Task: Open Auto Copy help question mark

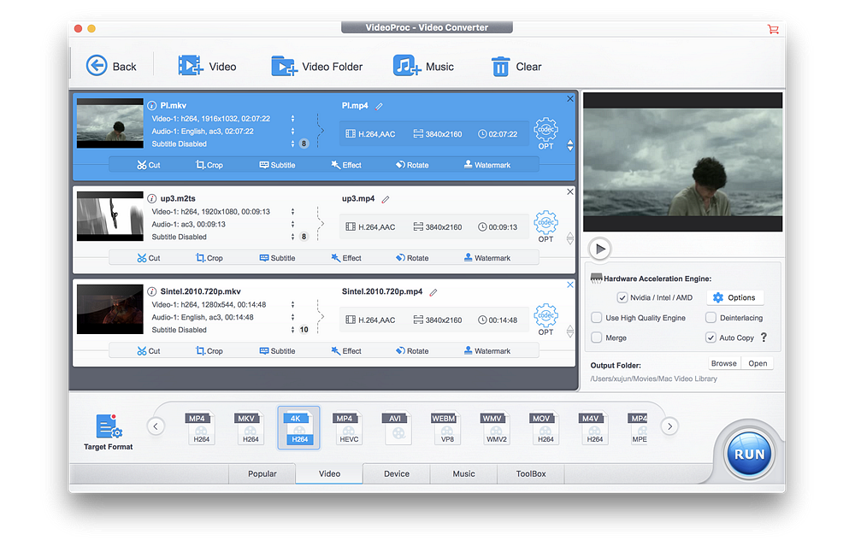Action: (764, 338)
